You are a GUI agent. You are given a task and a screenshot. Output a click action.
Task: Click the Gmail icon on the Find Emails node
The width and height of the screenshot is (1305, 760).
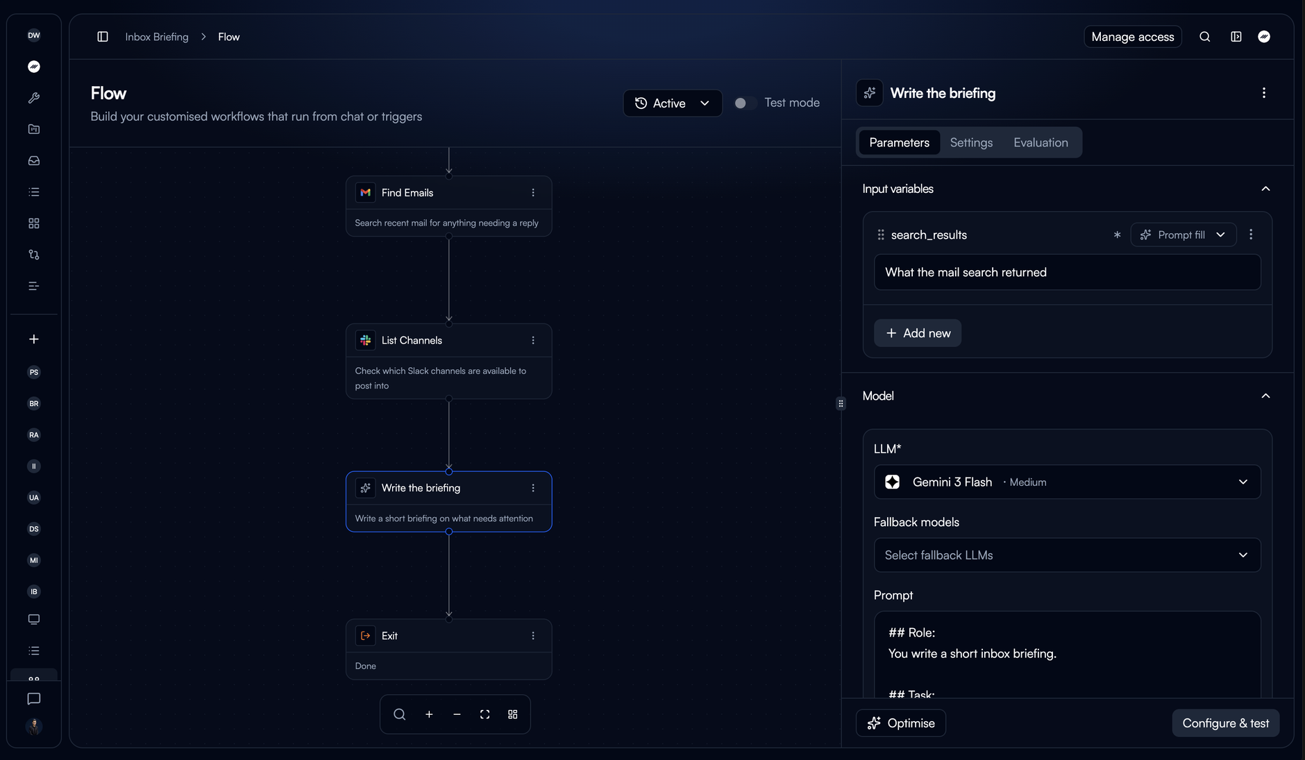366,192
